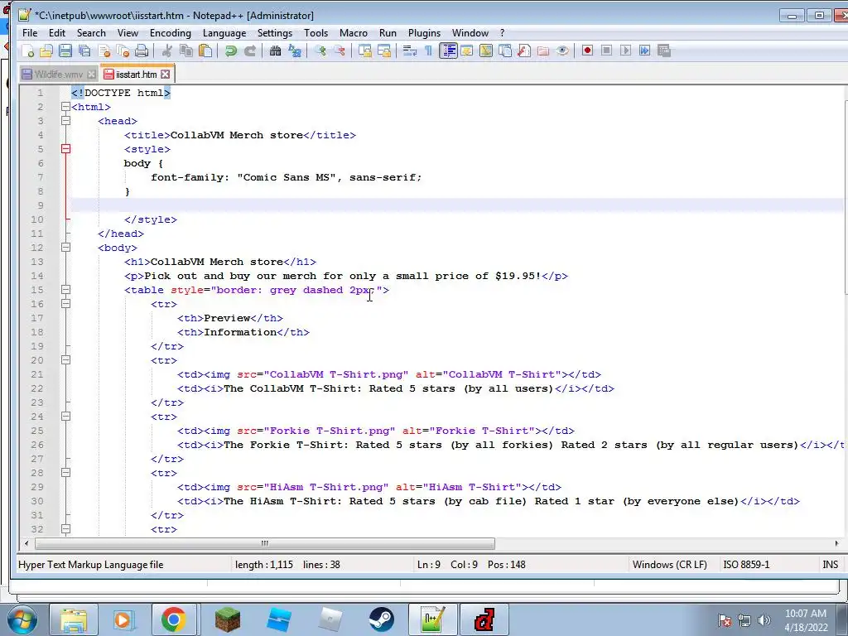848x636 pixels.
Task: Collapse the red style fold marker line 5
Action: point(65,149)
